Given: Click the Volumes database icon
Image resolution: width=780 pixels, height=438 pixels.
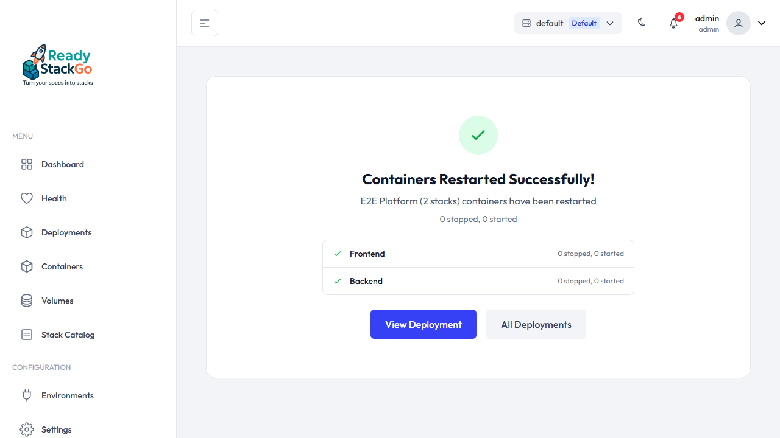Looking at the screenshot, I should (x=27, y=301).
